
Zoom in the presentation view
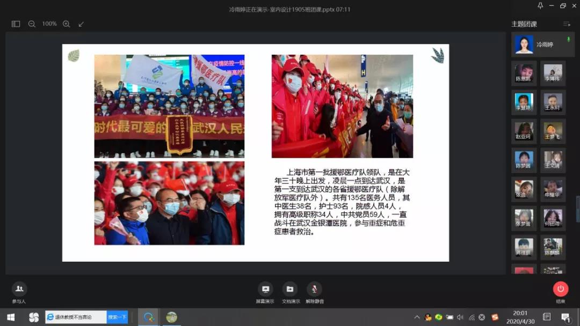pos(67,24)
